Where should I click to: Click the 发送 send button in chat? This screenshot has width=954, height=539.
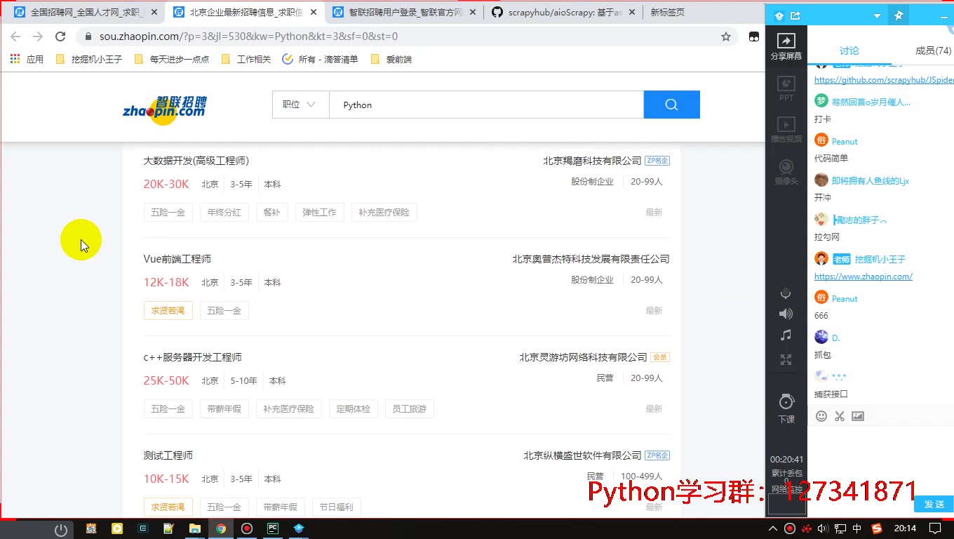pos(934,504)
